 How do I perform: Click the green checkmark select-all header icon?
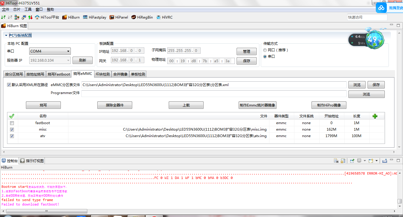pyautogui.click(x=12, y=116)
